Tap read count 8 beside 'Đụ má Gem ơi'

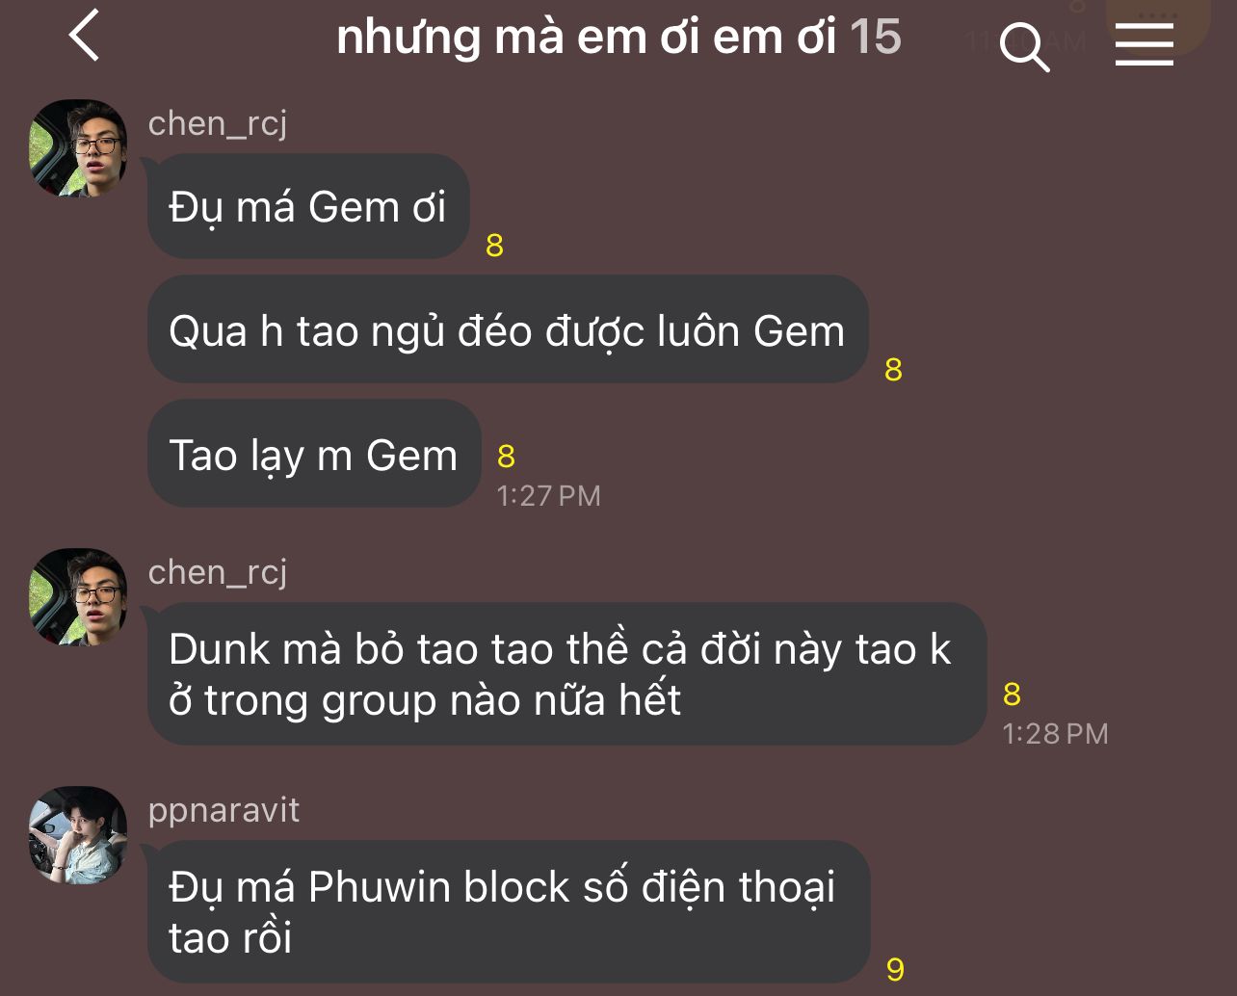[x=494, y=246]
